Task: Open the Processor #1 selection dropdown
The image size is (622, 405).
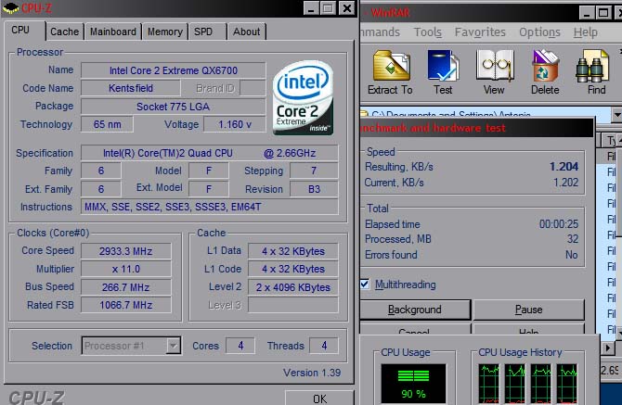Action: tap(131, 346)
